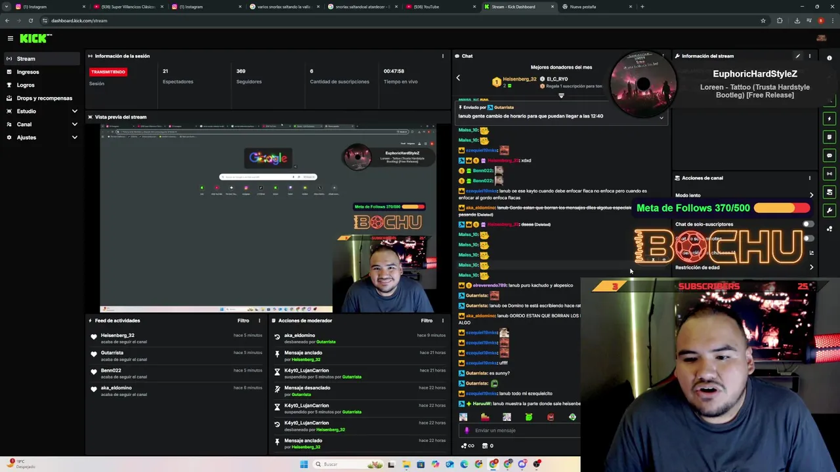Toggle the switch below Chat de solo-suscriptores
The width and height of the screenshot is (840, 472).
[808, 239]
